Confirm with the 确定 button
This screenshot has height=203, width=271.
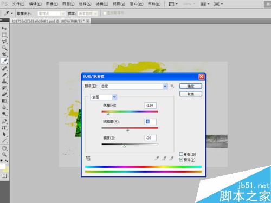point(191,86)
